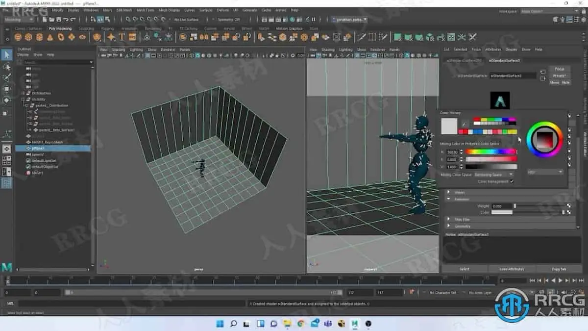Screen dimensions: 588x331
Task: Click the polygon sphere icon on the shelf
Action: pos(18,37)
